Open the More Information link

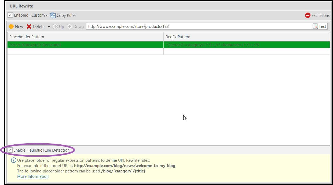click(x=33, y=176)
